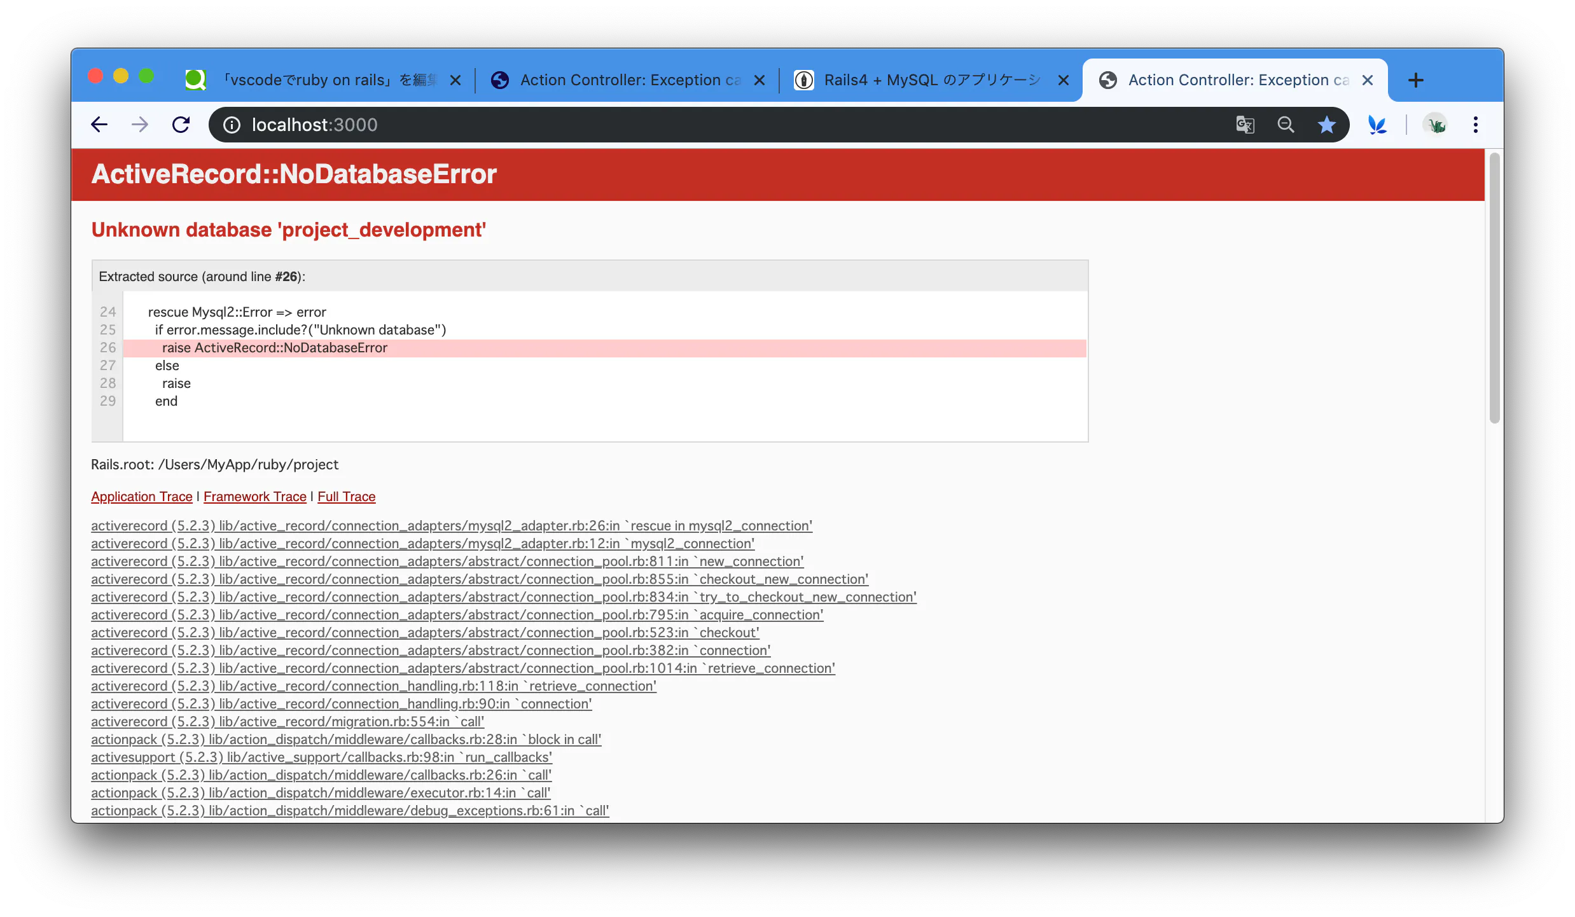Viewport: 1575px width, 917px height.
Task: Close the Rails4 + MySQL tab
Action: tap(1064, 80)
